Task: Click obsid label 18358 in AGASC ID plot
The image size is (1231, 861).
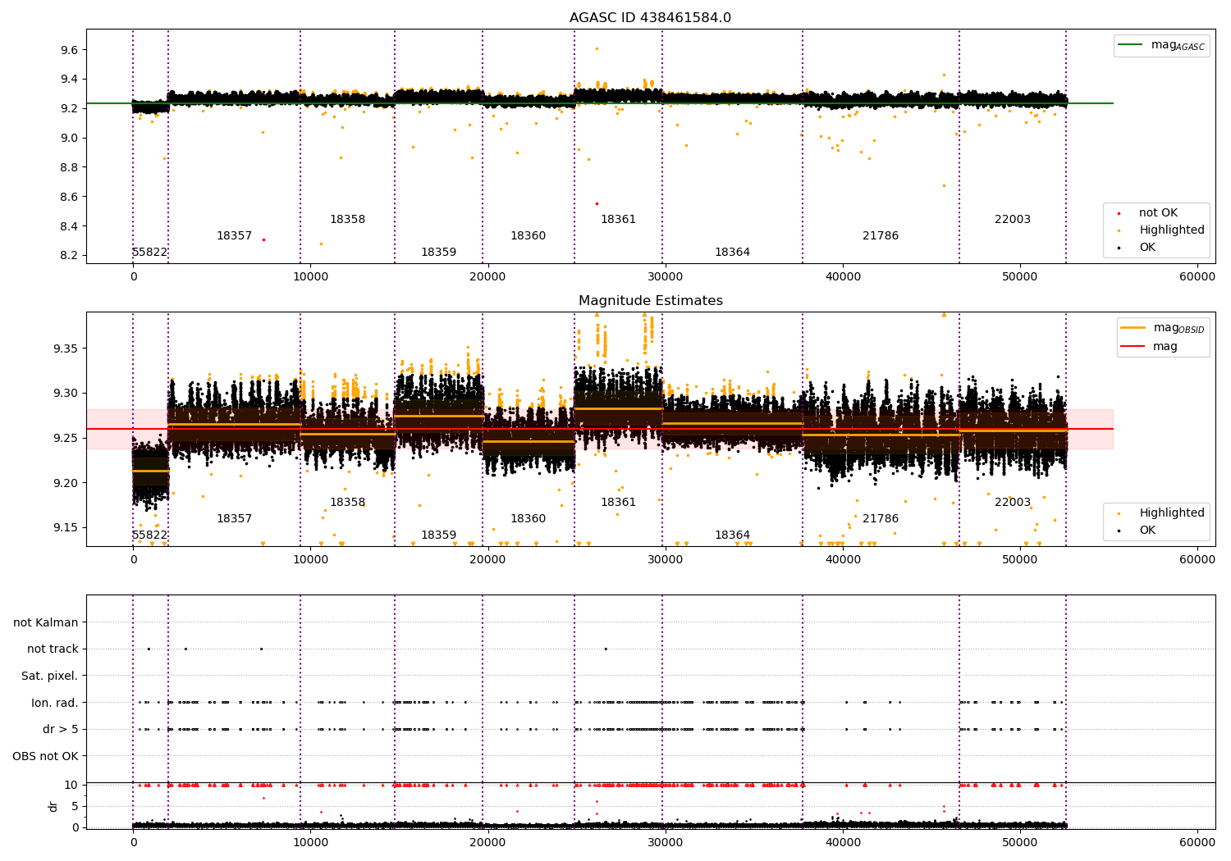Action: 347,220
